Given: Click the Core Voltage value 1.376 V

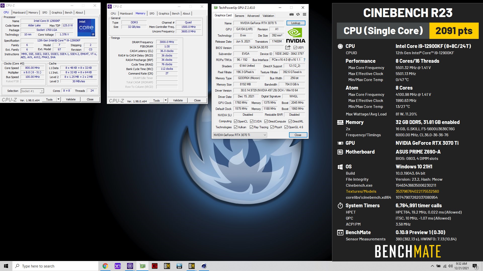Looking at the screenshot, I should [64, 34].
